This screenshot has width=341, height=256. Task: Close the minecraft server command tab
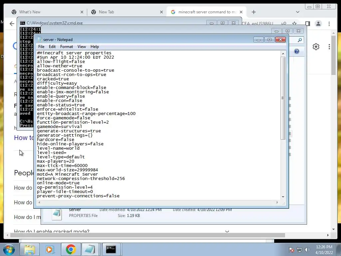(x=241, y=12)
